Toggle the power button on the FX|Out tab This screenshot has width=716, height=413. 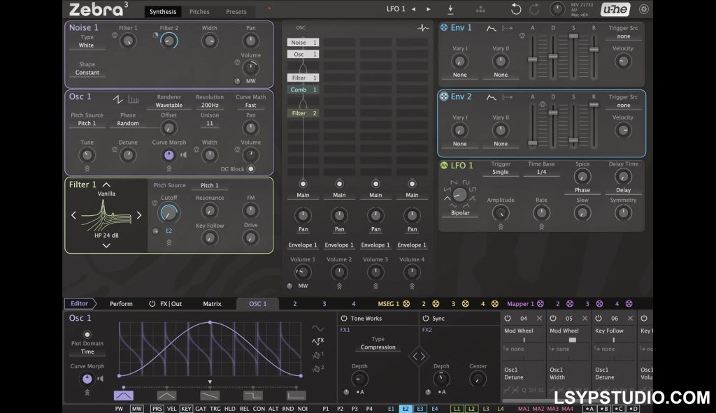point(152,303)
